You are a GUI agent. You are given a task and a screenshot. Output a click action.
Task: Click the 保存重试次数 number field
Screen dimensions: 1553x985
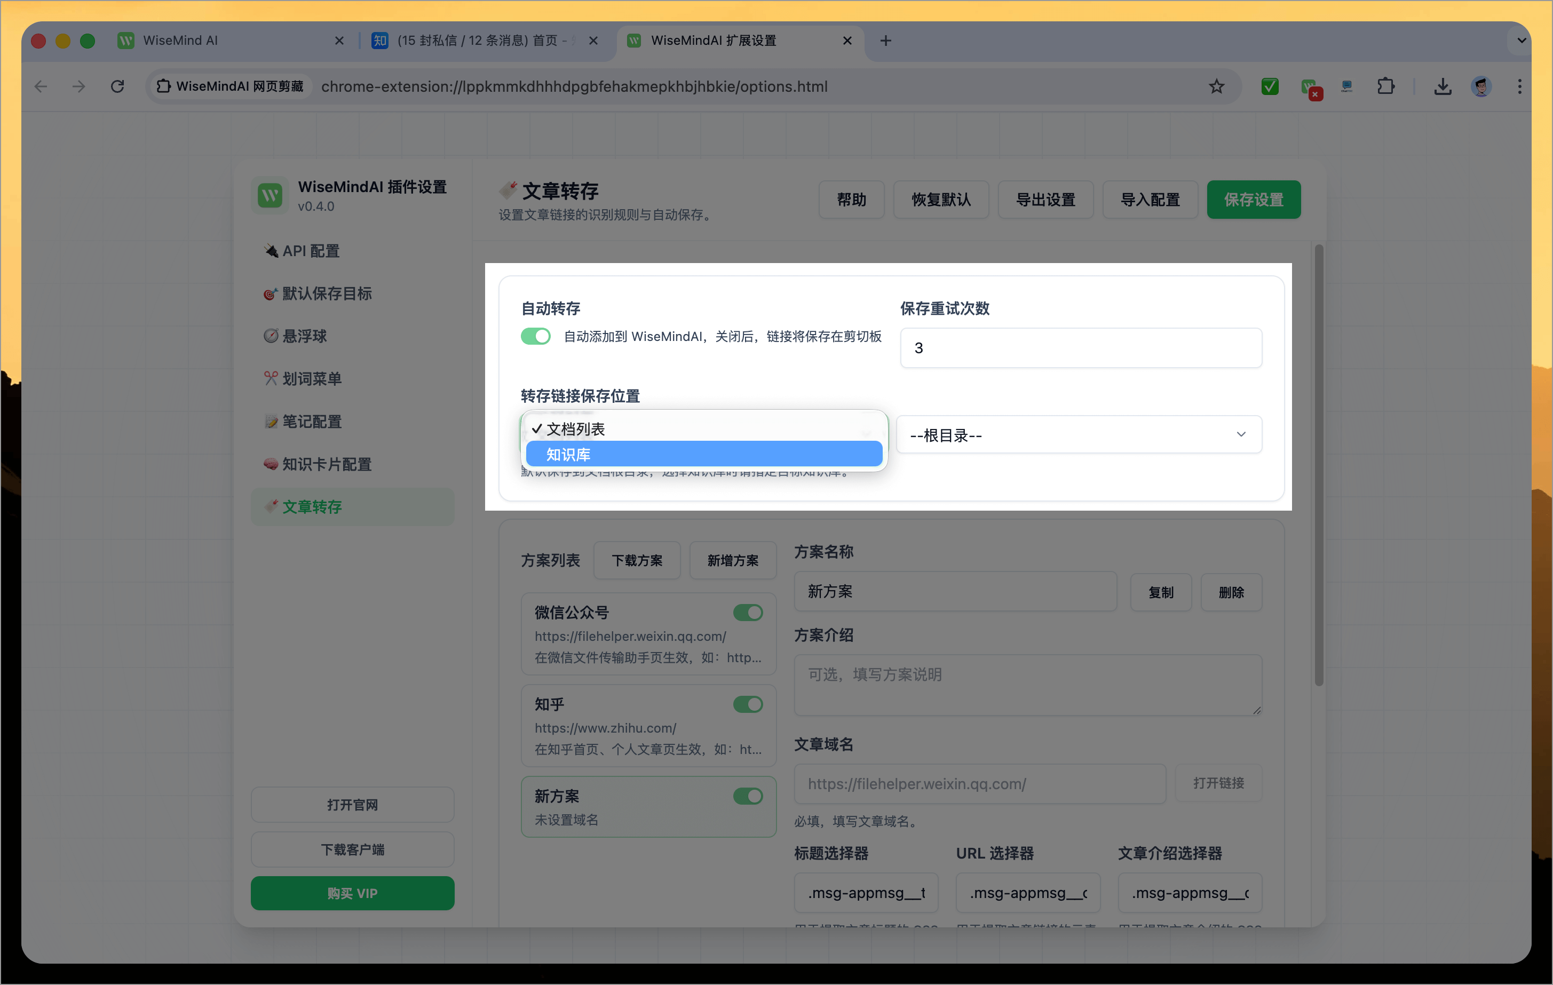pyautogui.click(x=1080, y=347)
